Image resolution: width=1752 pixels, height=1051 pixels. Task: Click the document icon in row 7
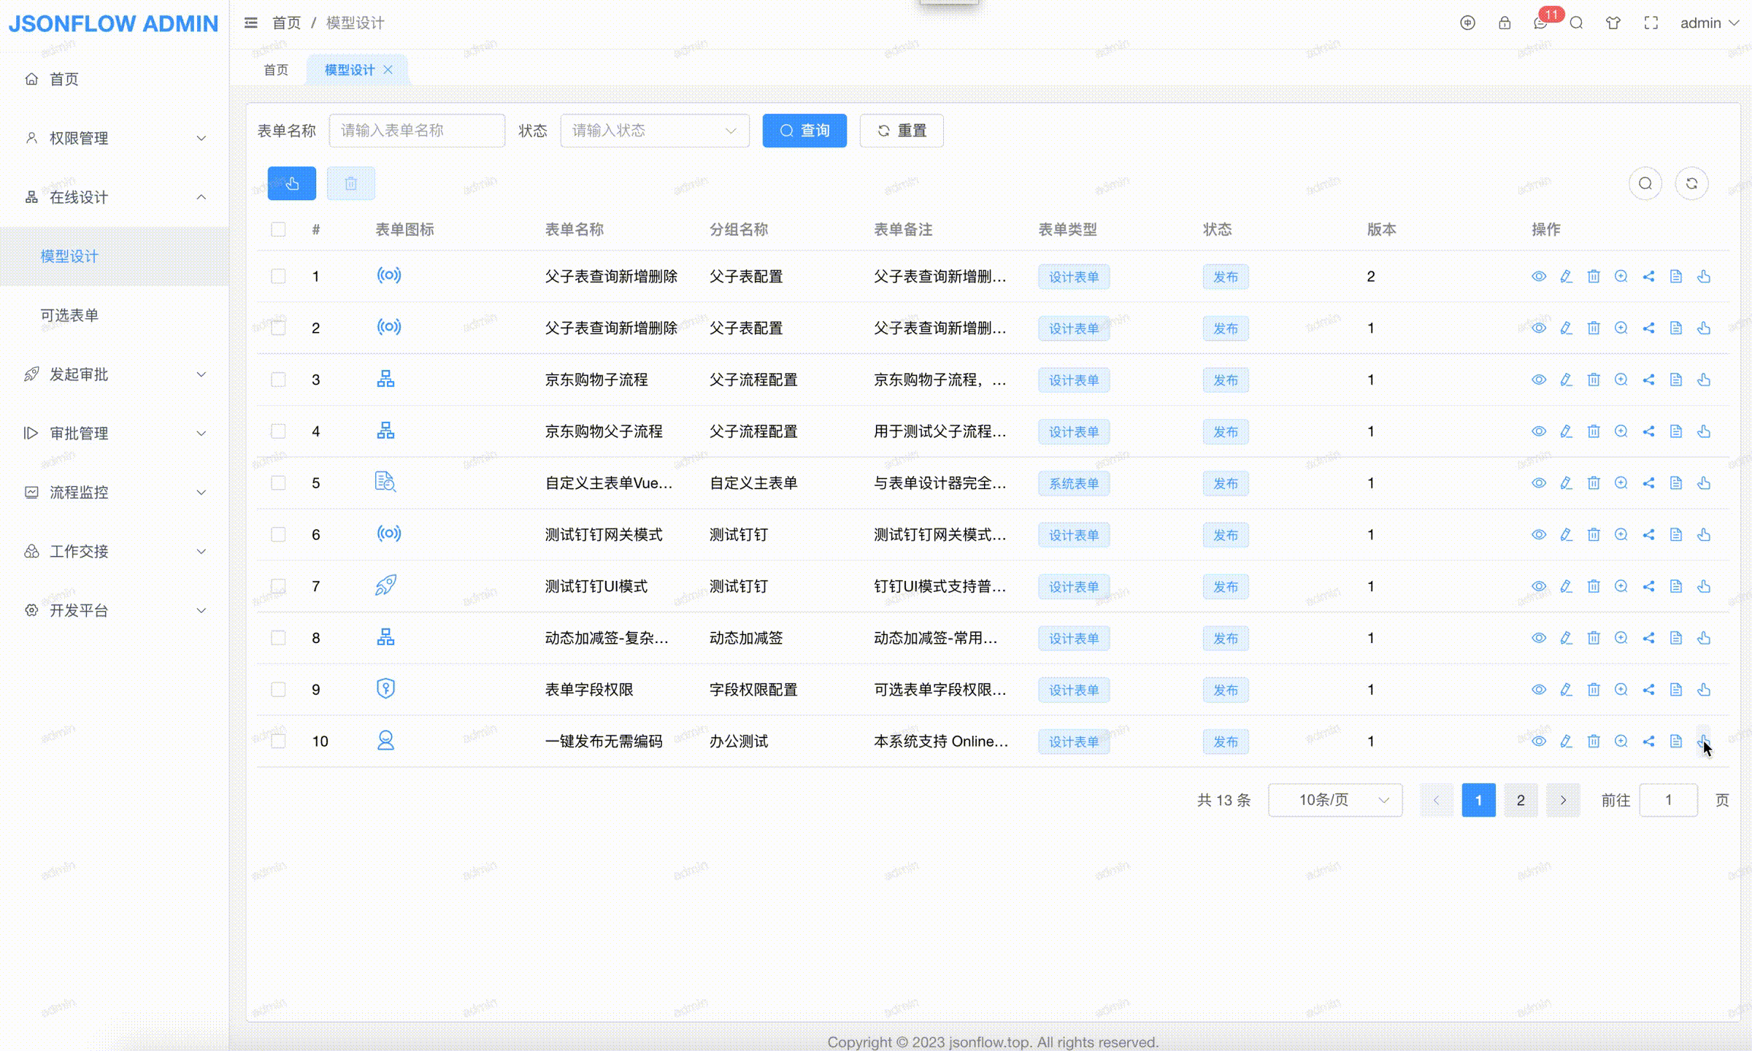pyautogui.click(x=1676, y=586)
